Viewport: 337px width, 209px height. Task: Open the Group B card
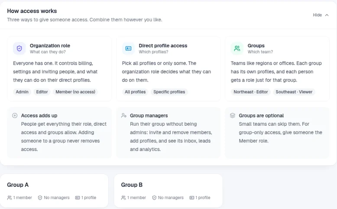point(168,191)
